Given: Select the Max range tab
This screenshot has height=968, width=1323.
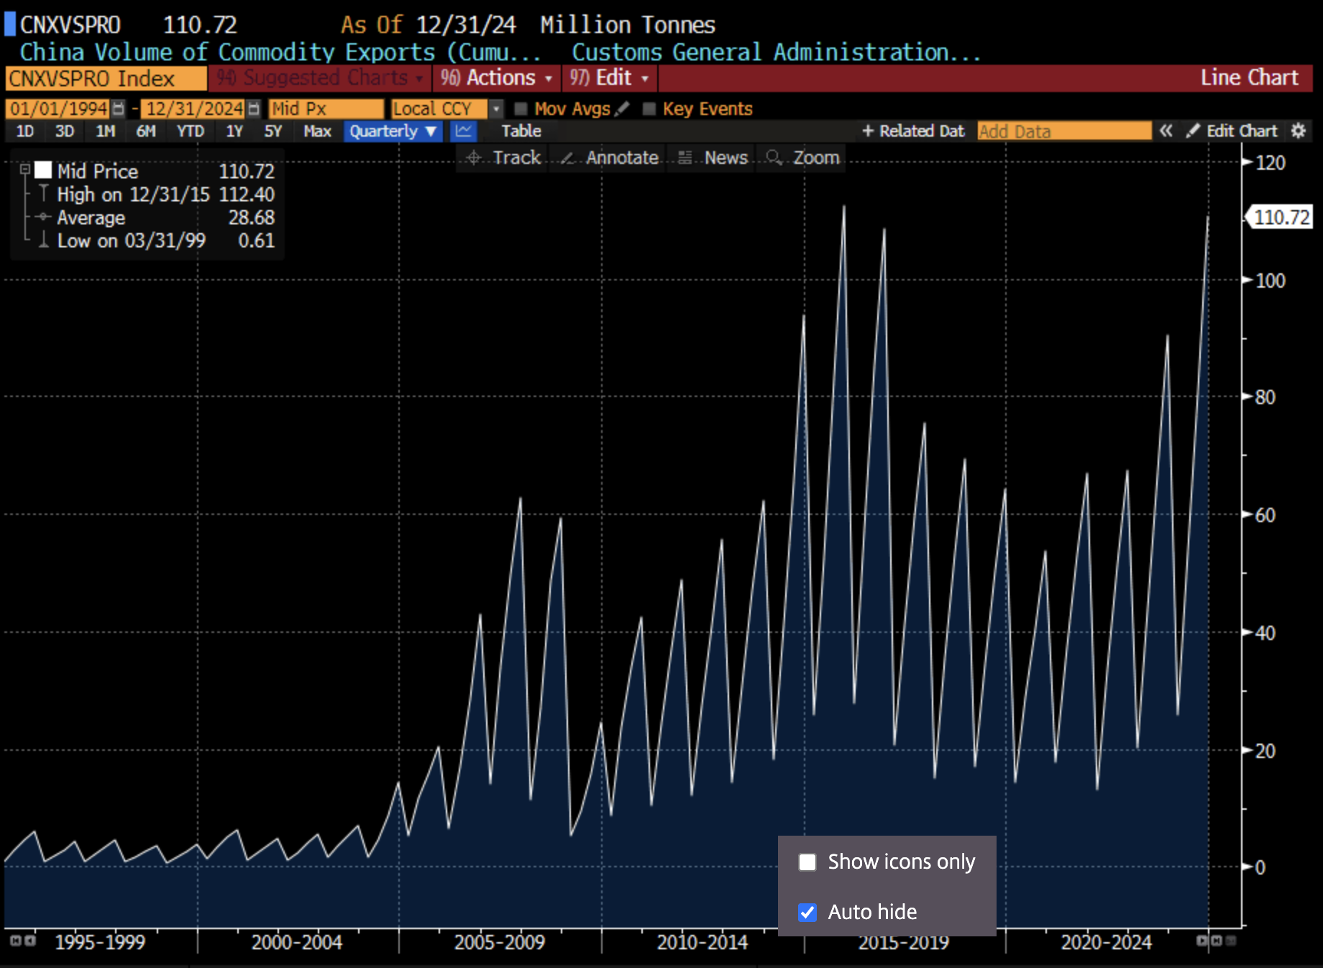Looking at the screenshot, I should click(317, 131).
